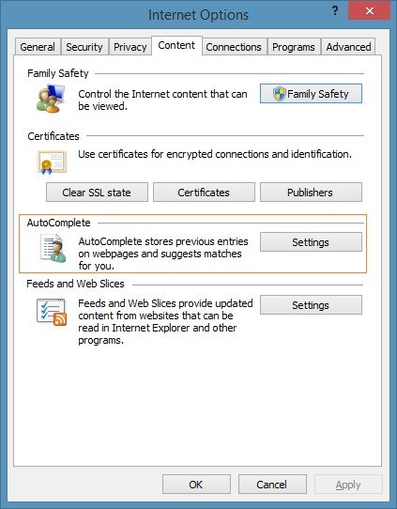Confirm the dialog with the OK button
The image size is (397, 509).
[x=196, y=485]
